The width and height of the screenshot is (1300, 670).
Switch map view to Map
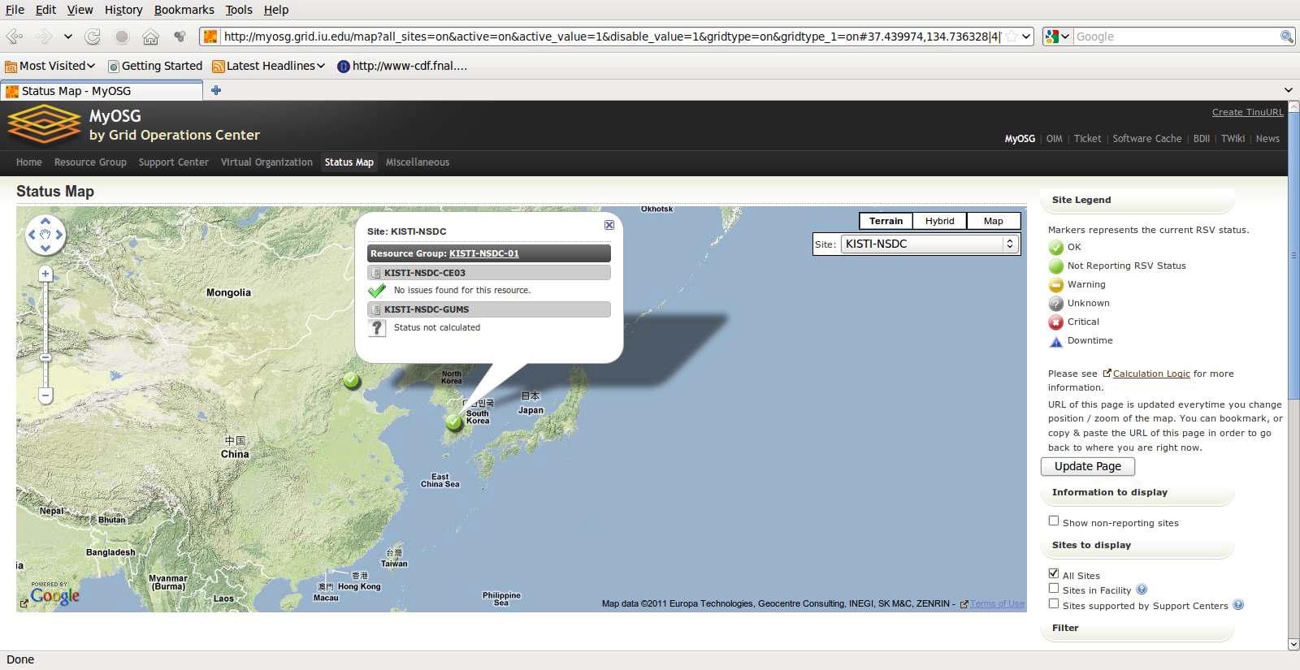click(x=993, y=221)
